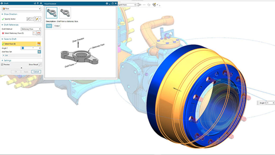Switch to the Output tab in Visual Assistant
Viewport: 275px width, 155px height.
[57, 26]
